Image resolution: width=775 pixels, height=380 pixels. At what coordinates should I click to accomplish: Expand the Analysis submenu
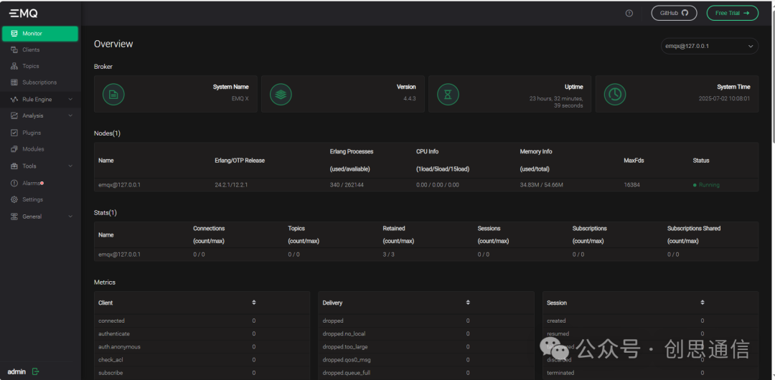click(70, 115)
